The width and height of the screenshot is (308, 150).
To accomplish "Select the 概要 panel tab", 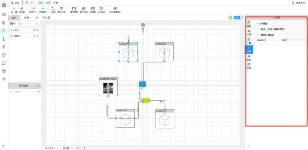I will pos(26,17).
